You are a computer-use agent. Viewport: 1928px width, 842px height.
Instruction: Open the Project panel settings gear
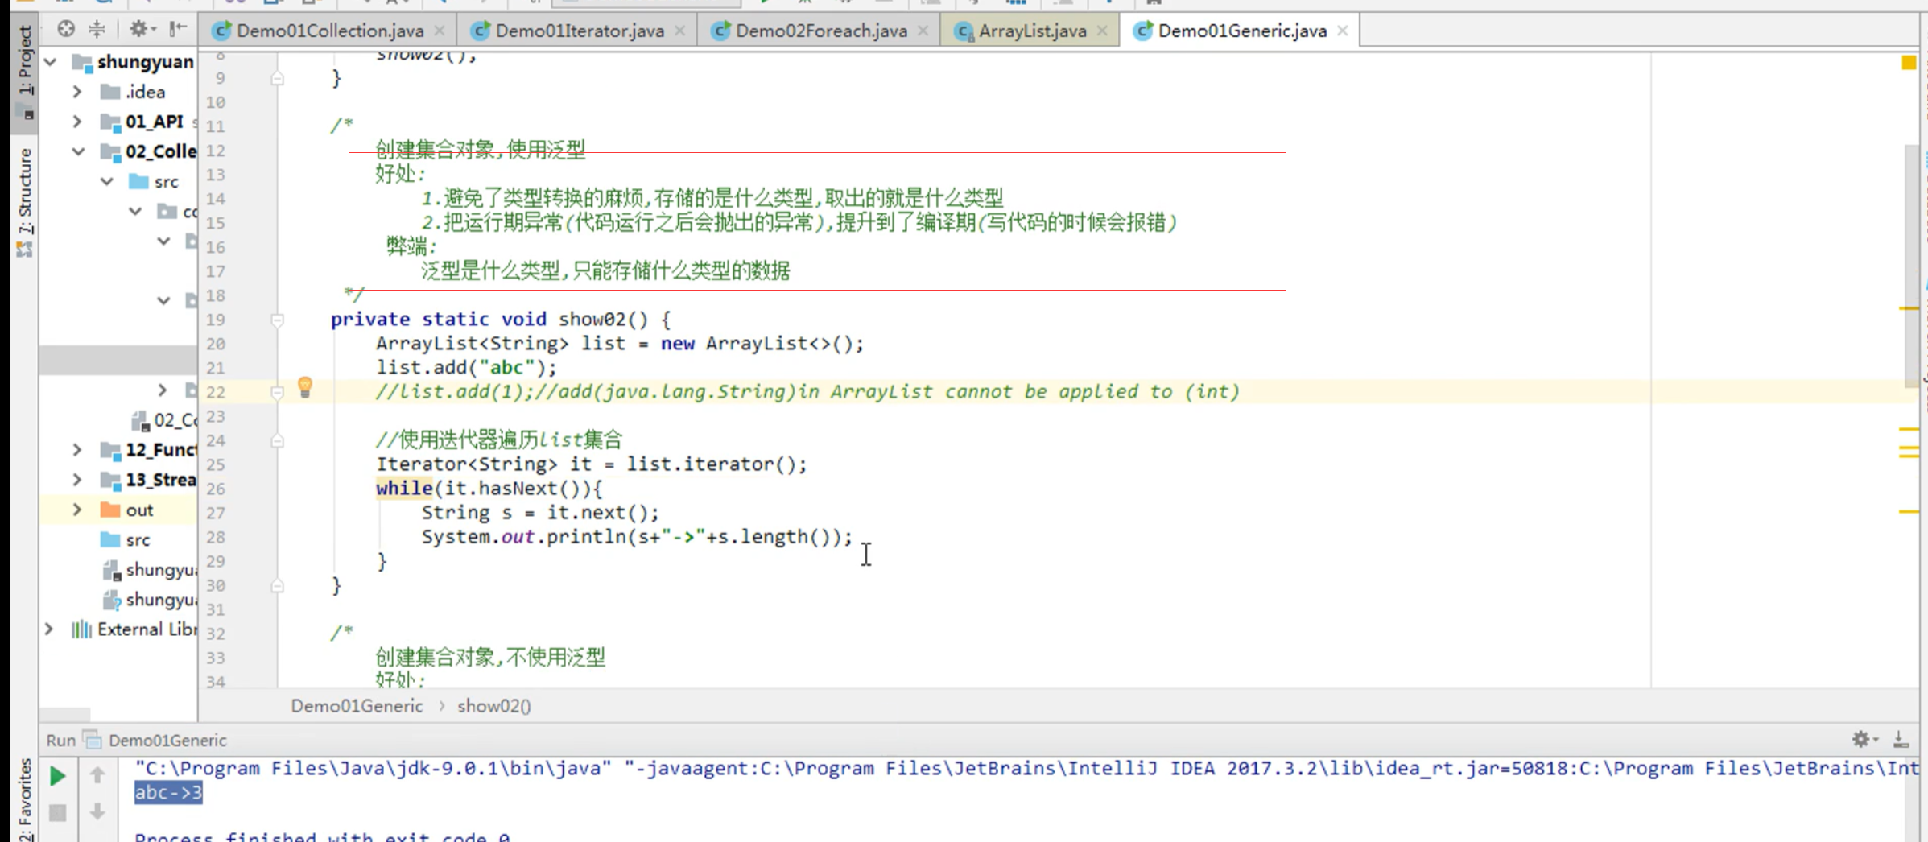(141, 29)
